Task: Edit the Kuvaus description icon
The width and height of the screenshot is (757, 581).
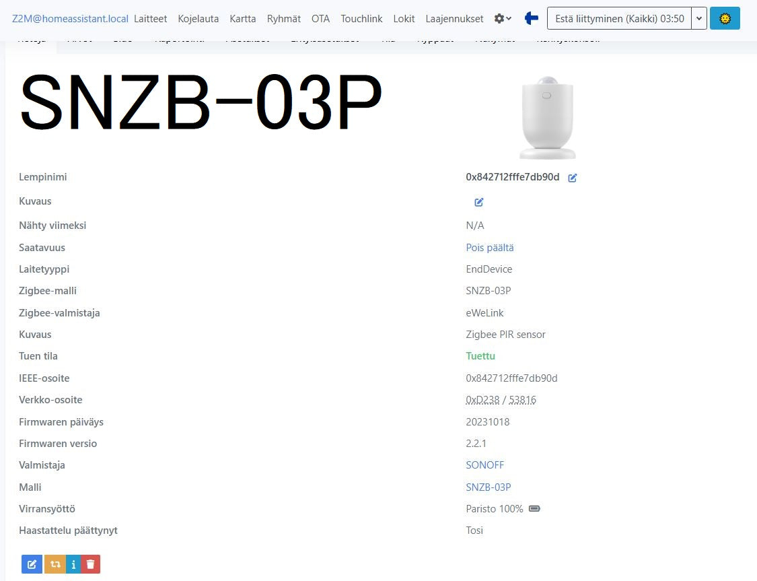Action: pos(478,202)
